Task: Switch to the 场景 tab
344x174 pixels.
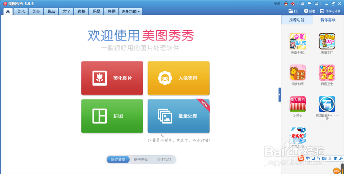Action: (x=96, y=11)
